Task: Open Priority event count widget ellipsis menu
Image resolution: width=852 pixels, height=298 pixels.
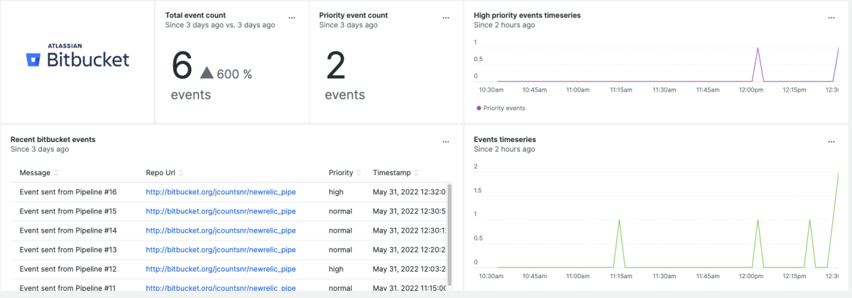Action: pyautogui.click(x=446, y=18)
